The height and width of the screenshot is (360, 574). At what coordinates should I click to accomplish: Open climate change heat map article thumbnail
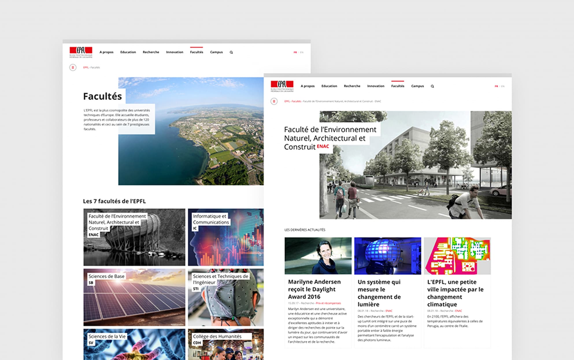[x=457, y=256]
